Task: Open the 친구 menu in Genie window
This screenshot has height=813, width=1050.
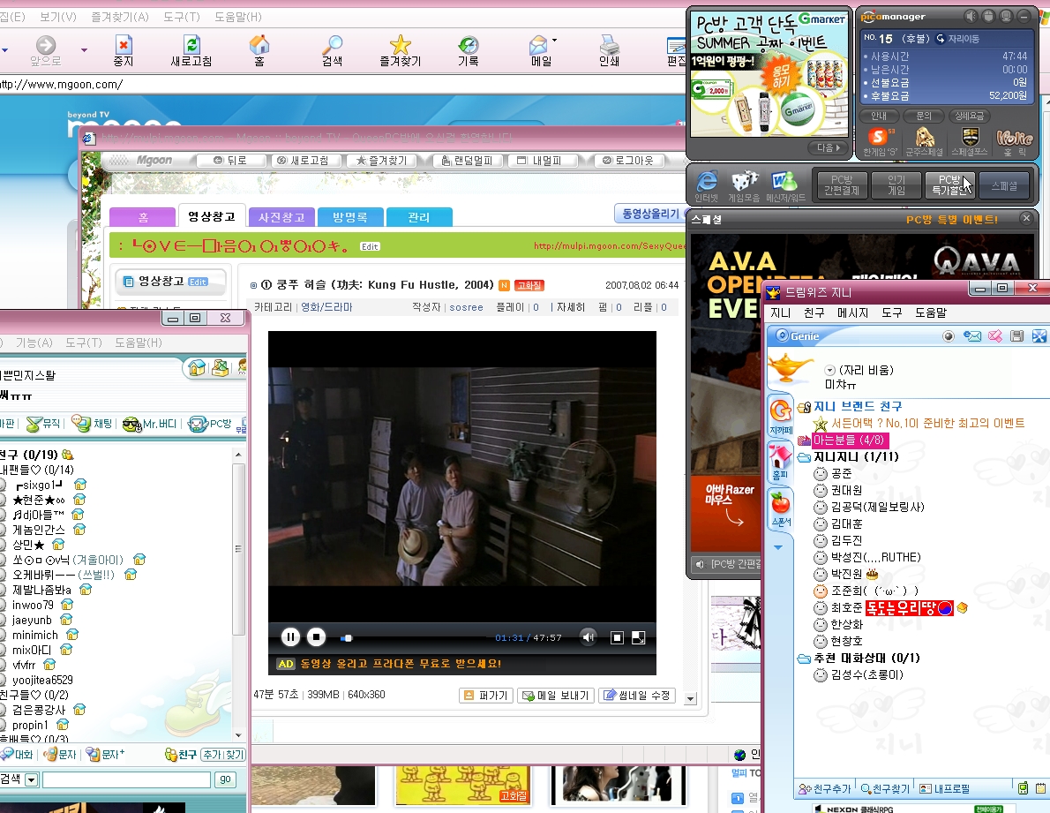Action: [814, 312]
